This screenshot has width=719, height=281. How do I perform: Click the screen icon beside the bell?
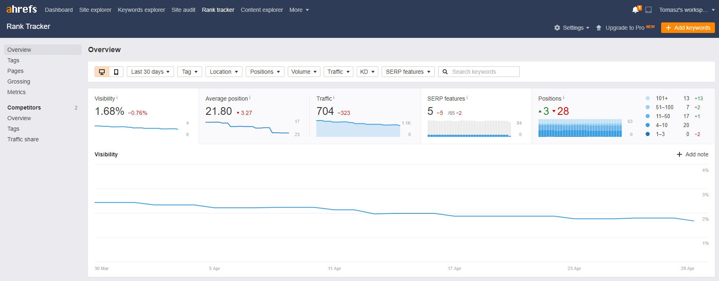(x=648, y=10)
